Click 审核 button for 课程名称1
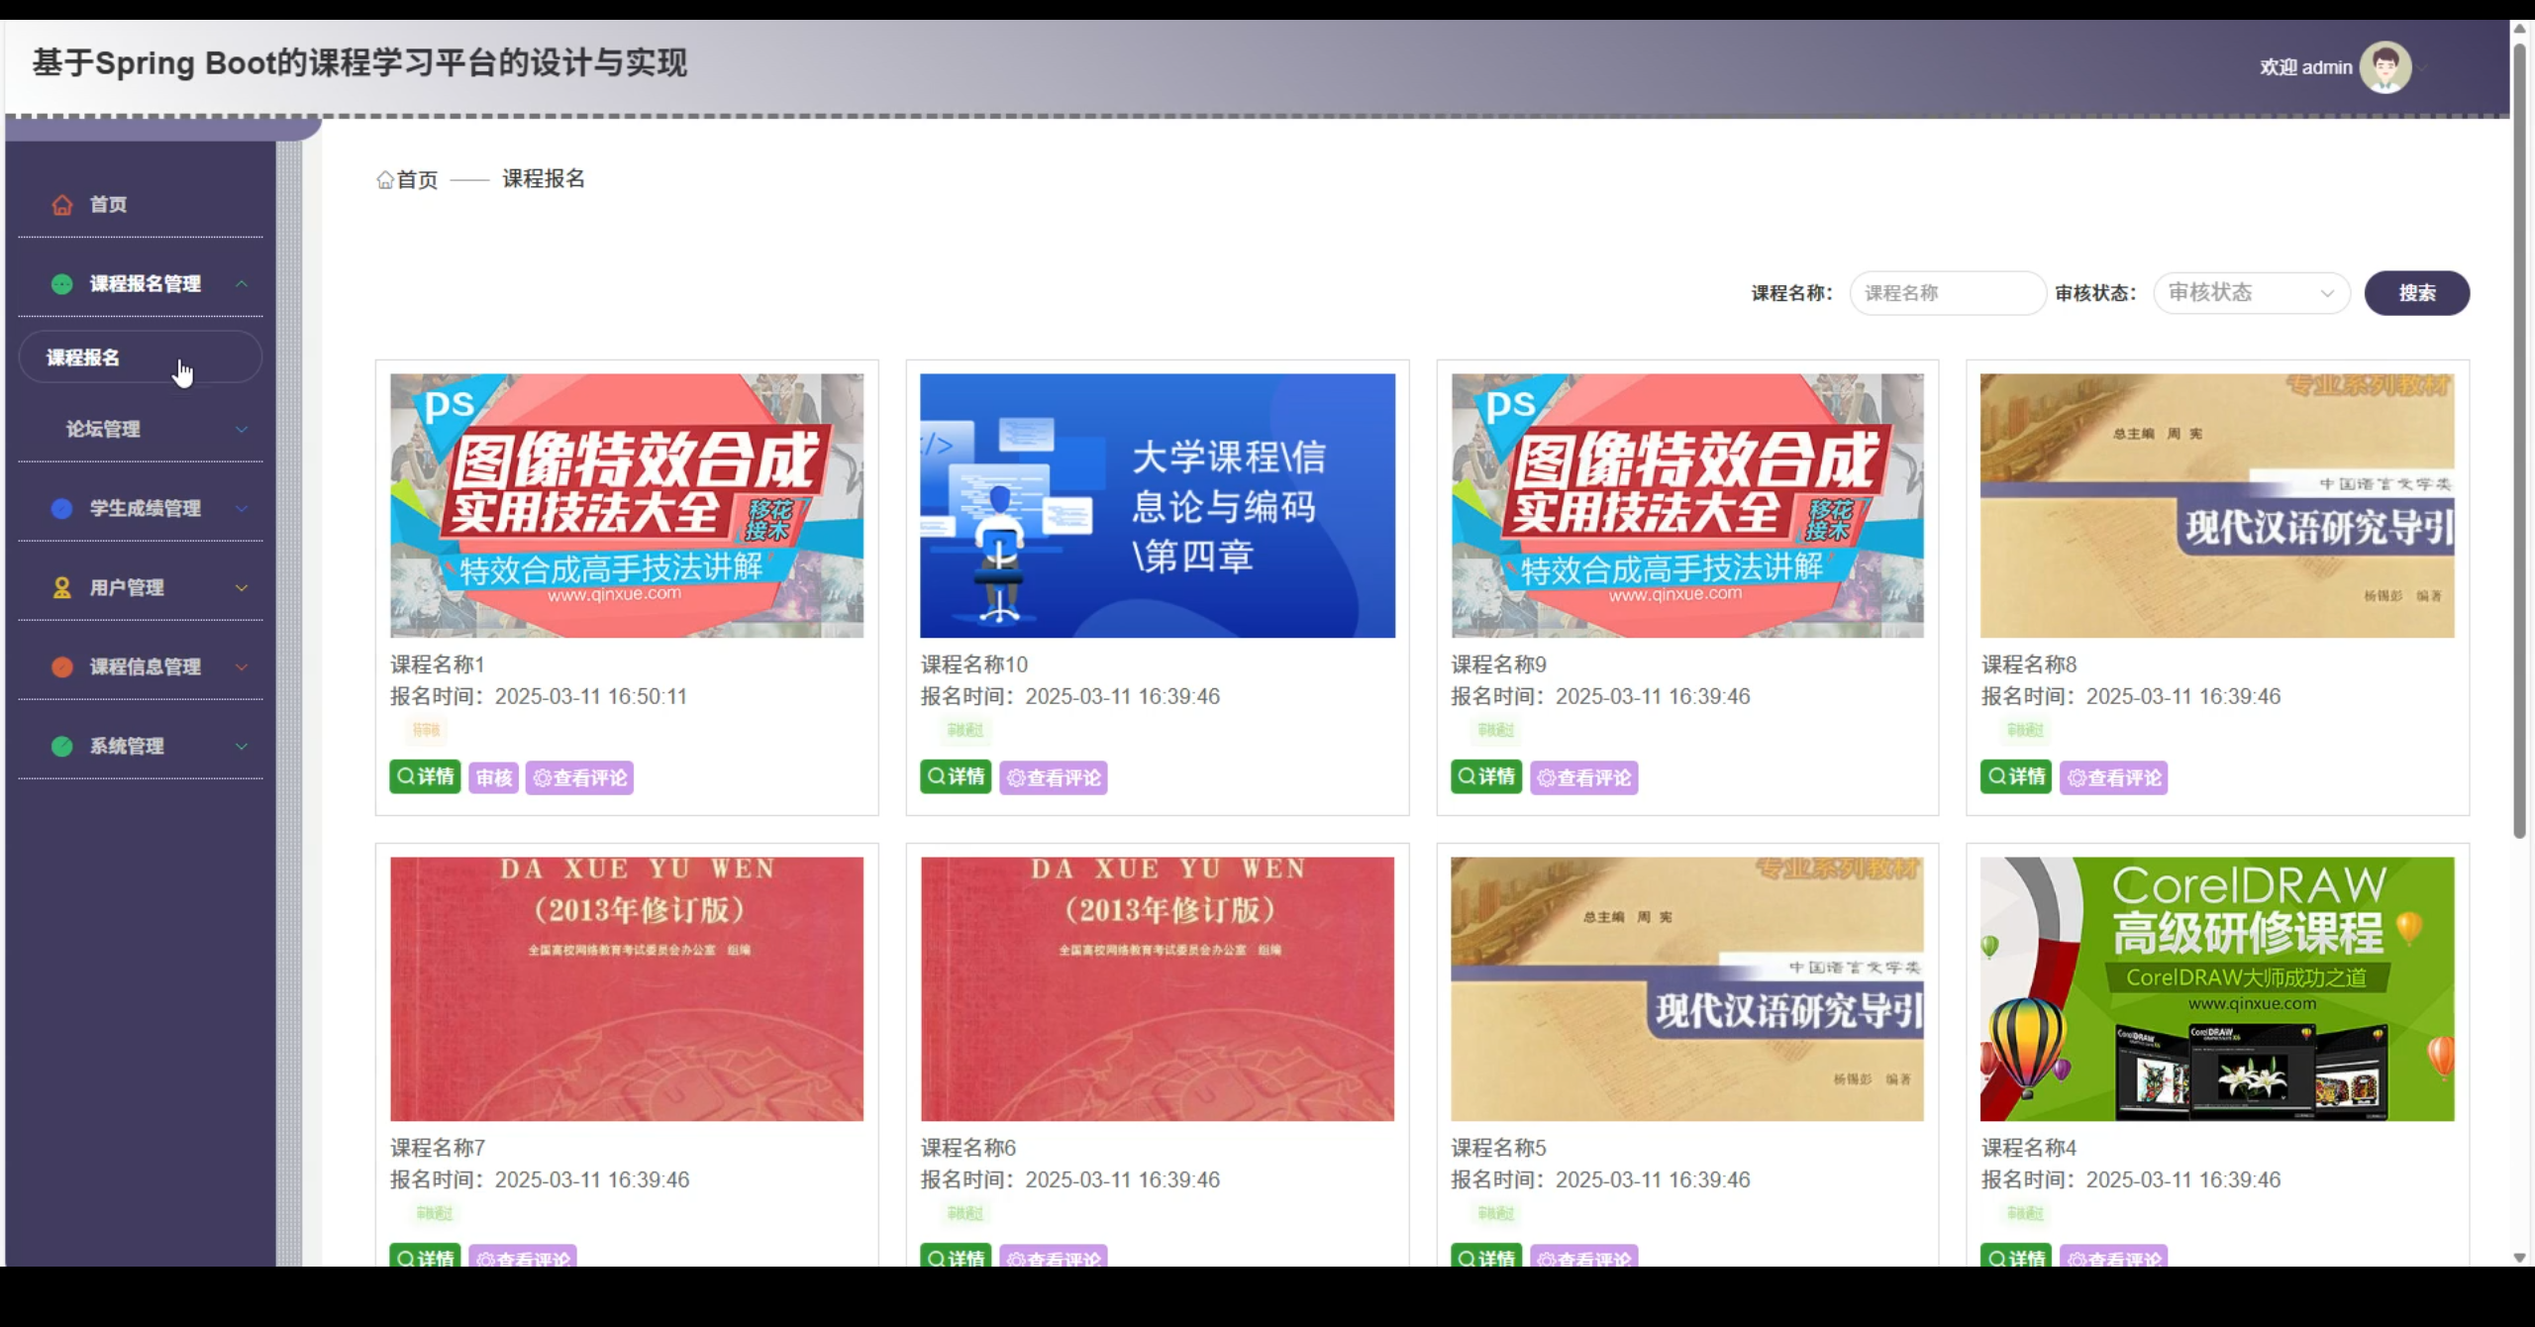The image size is (2535, 1327). (492, 777)
